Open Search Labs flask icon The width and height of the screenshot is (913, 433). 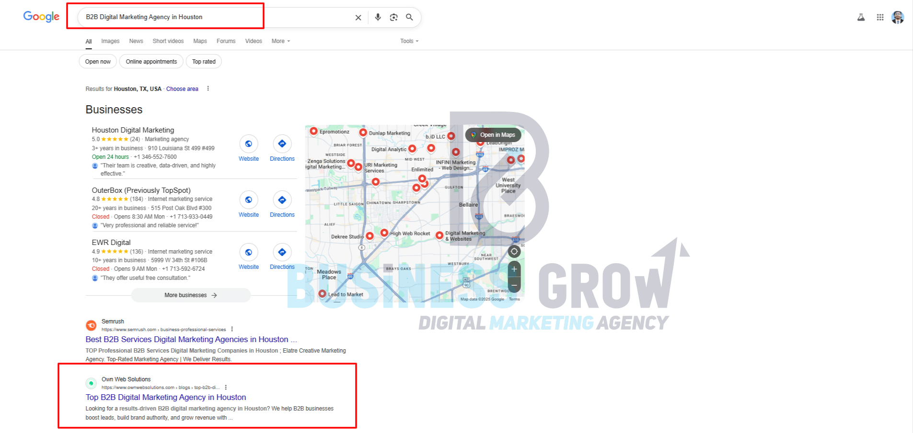(x=861, y=17)
